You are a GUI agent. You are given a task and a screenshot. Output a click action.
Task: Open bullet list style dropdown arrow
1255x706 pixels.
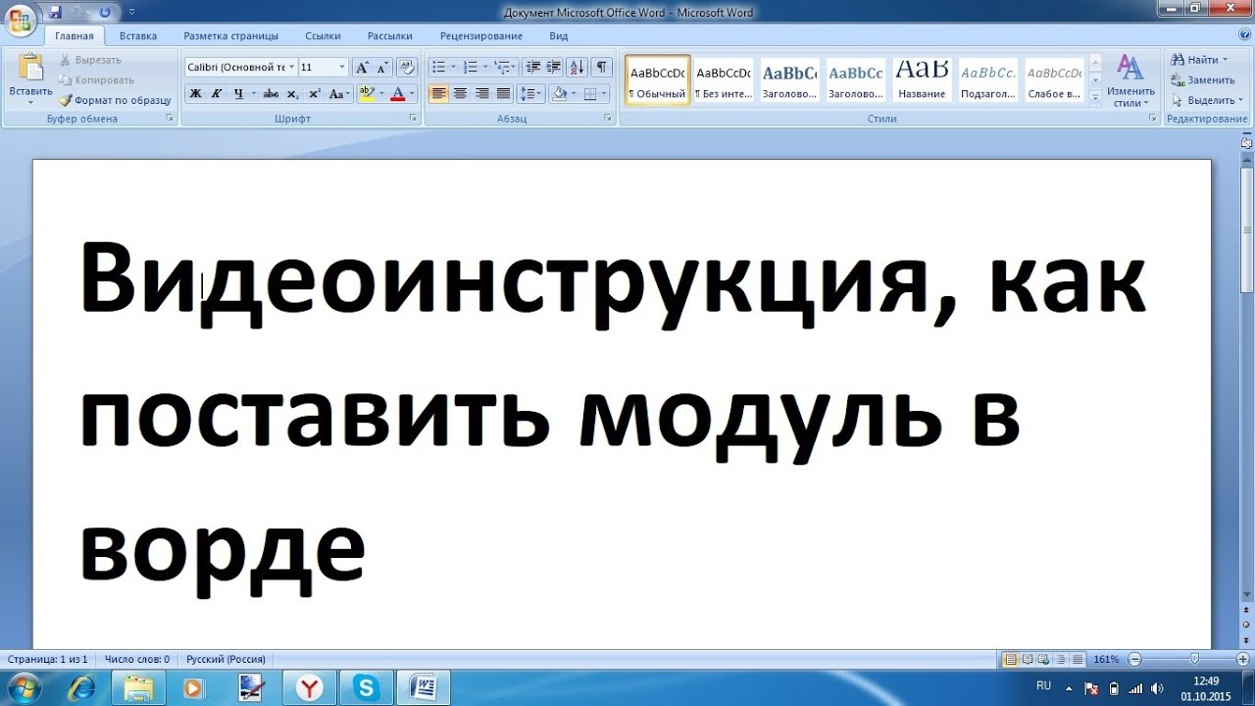point(453,67)
